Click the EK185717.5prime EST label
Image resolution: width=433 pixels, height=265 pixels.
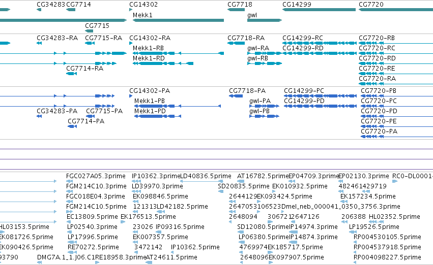(x=295, y=248)
